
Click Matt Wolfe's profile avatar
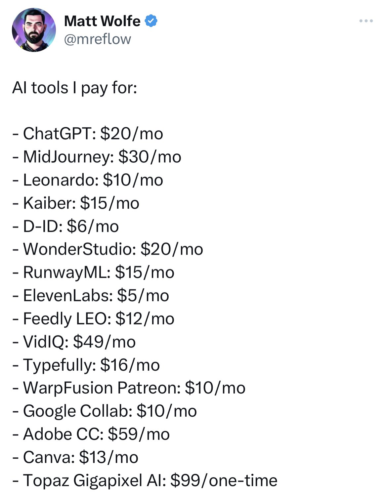point(34,30)
